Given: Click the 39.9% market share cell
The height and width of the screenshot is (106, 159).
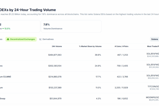Looking at the screenshot, I should [98, 55].
